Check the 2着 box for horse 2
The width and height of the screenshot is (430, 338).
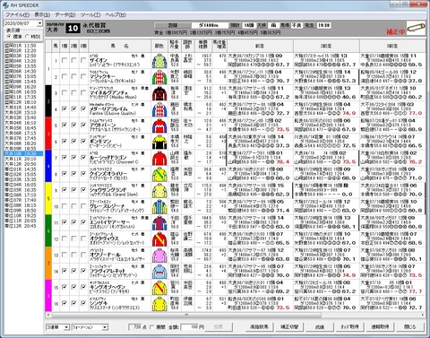[73, 77]
